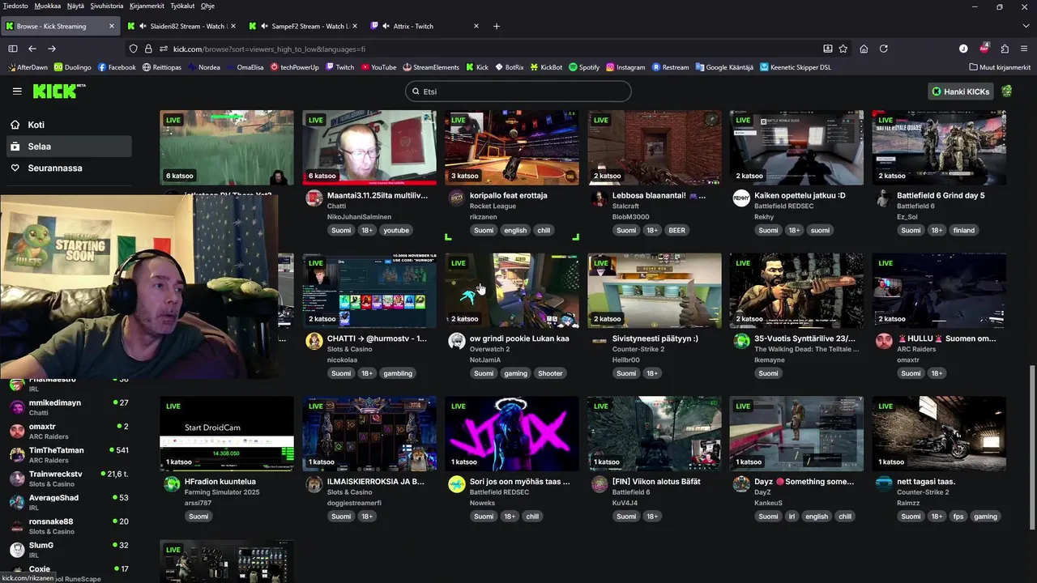Select Selaa in the sidebar
This screenshot has height=583, width=1037.
pos(69,147)
